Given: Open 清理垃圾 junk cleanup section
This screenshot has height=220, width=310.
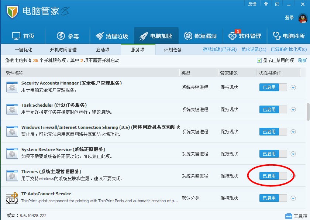Looking at the screenshot, I should pyautogui.click(x=112, y=36).
